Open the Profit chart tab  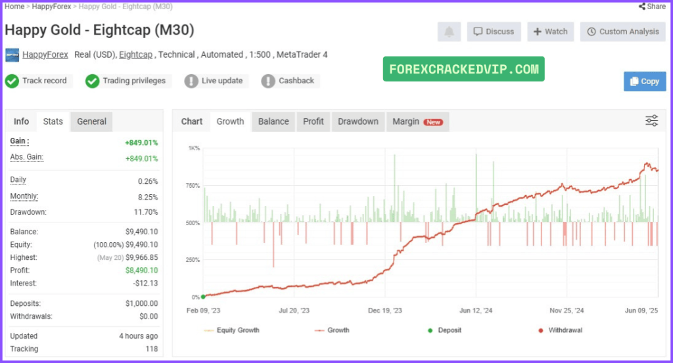pos(313,121)
